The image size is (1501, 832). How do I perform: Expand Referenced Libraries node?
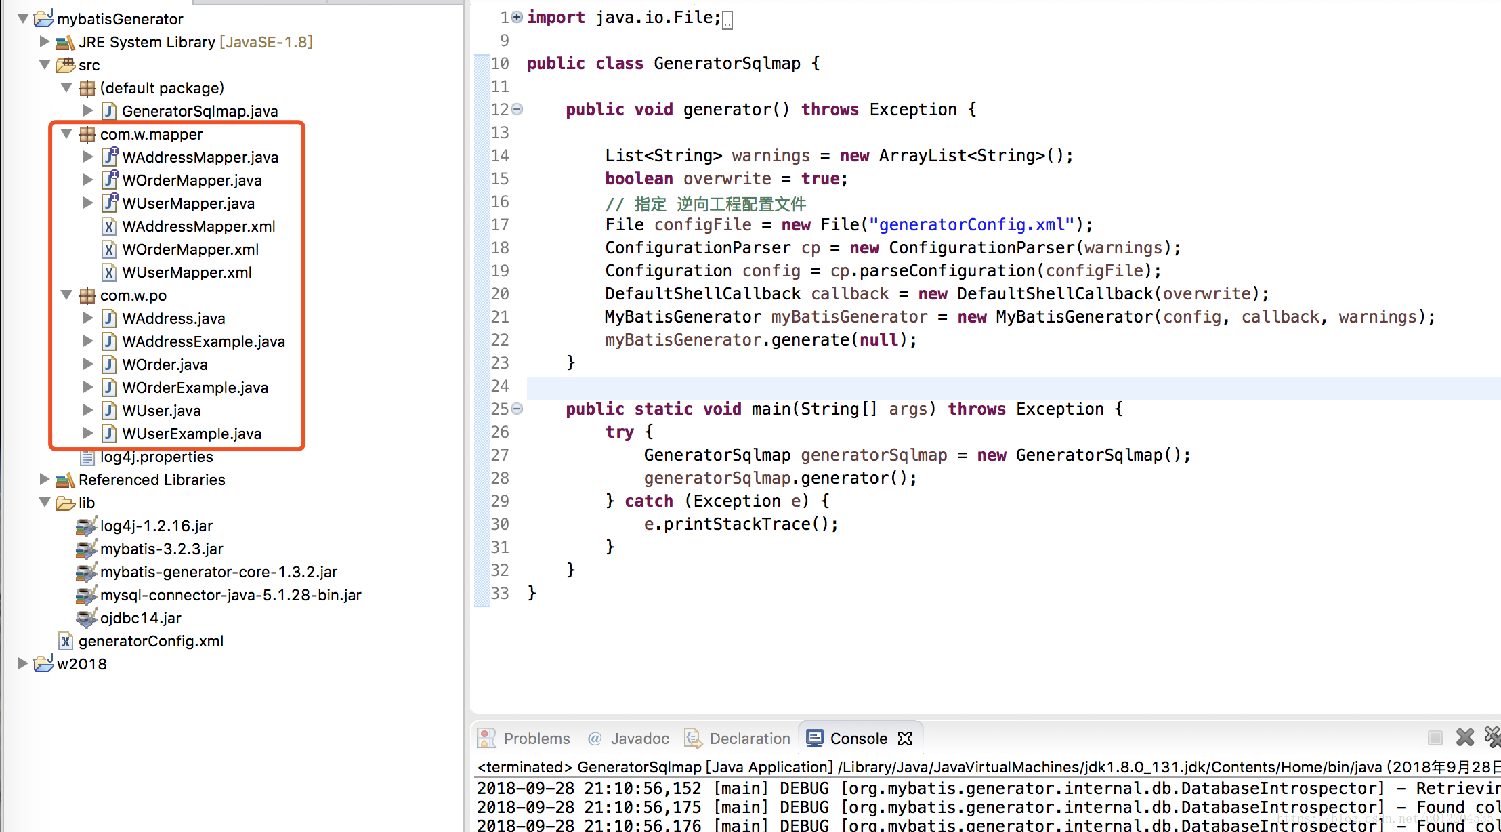coord(45,479)
